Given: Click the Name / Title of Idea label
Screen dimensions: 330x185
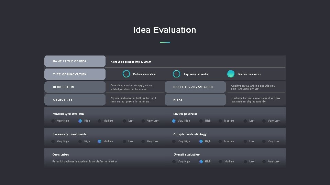Looking at the screenshot, I should (x=75, y=61).
